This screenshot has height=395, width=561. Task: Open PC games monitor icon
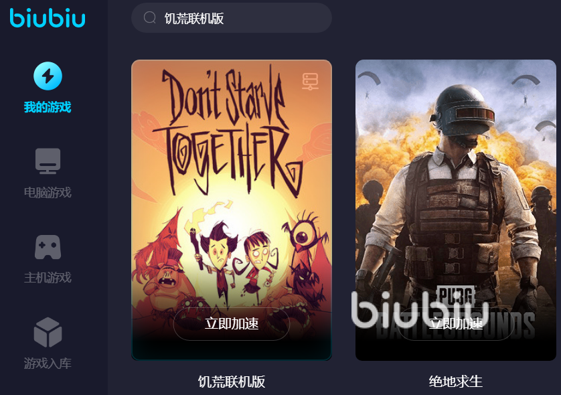pyautogui.click(x=48, y=161)
